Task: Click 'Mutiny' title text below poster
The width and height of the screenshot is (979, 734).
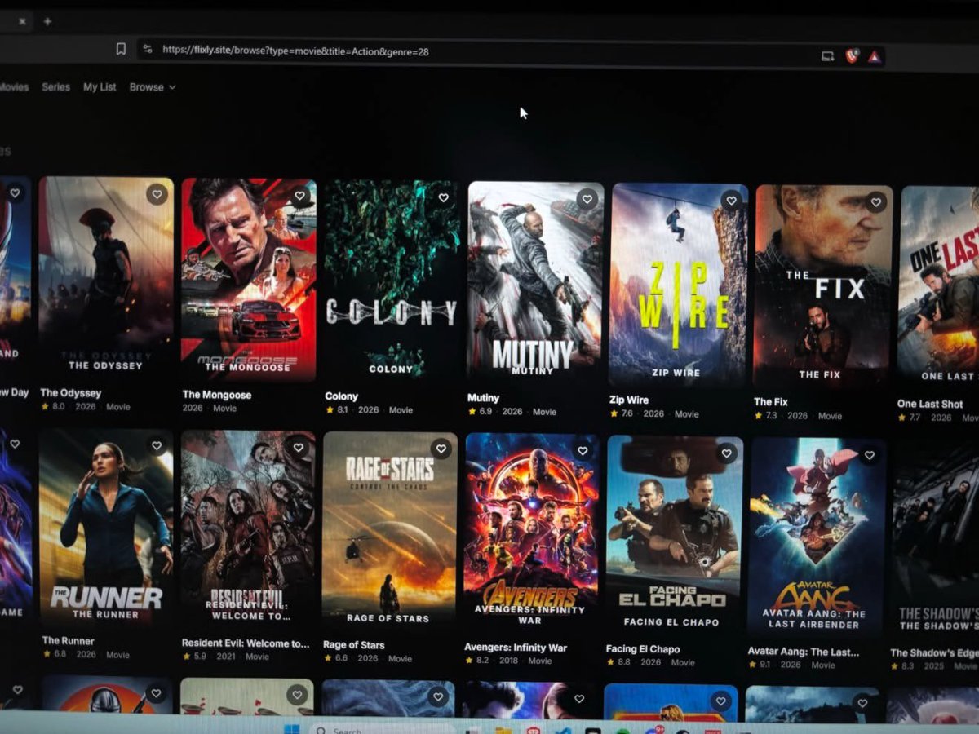Action: (483, 398)
